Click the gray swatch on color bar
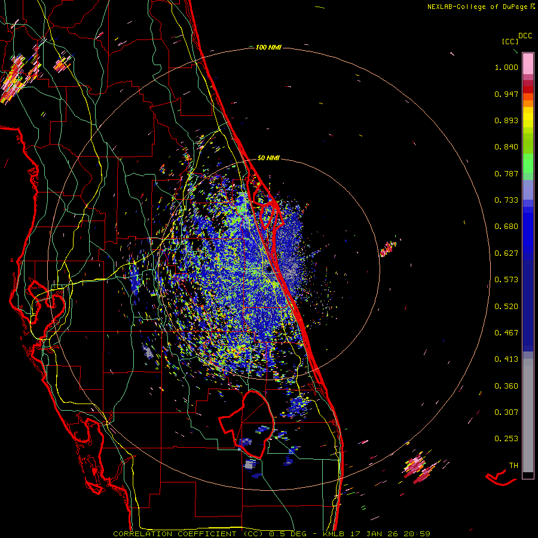 pos(528,415)
